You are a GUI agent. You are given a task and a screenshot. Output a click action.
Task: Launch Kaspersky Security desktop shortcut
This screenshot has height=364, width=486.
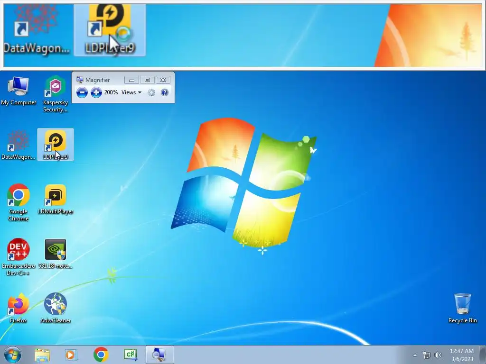pos(56,93)
